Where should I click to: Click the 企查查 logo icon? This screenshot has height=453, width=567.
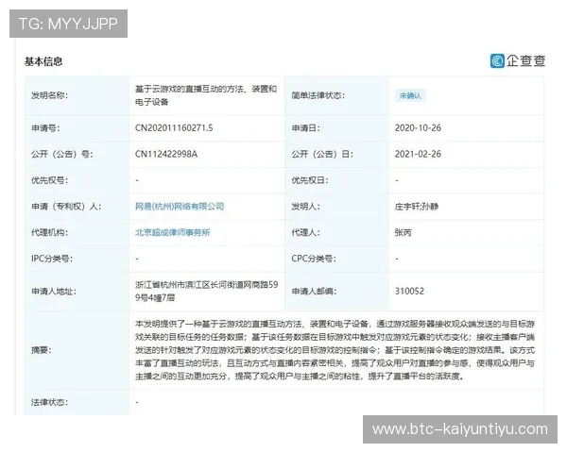click(x=497, y=60)
